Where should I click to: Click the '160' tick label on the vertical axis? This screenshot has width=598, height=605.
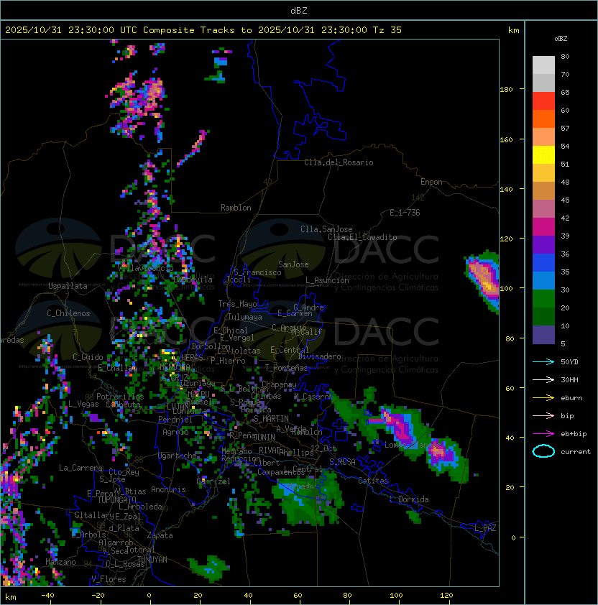506,139
